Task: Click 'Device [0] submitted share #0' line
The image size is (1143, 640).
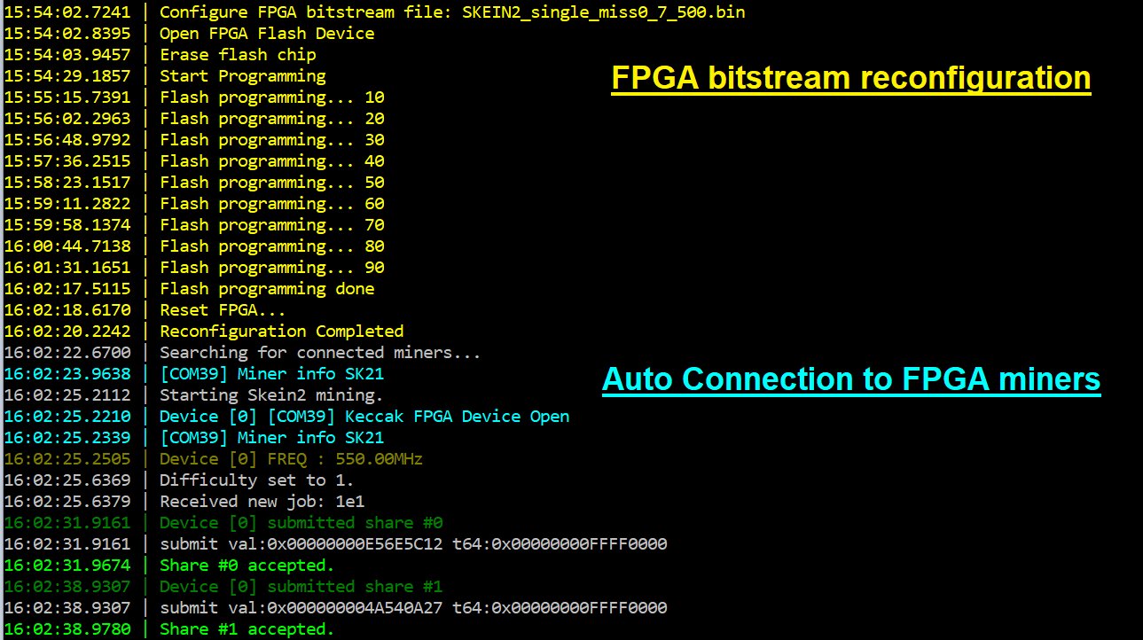Action: tap(223, 523)
